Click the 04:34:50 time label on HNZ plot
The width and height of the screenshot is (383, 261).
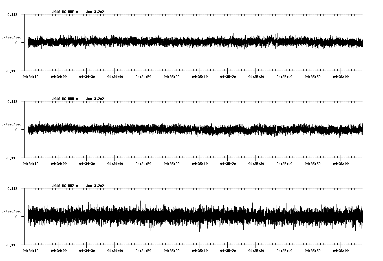pyautogui.click(x=143, y=251)
